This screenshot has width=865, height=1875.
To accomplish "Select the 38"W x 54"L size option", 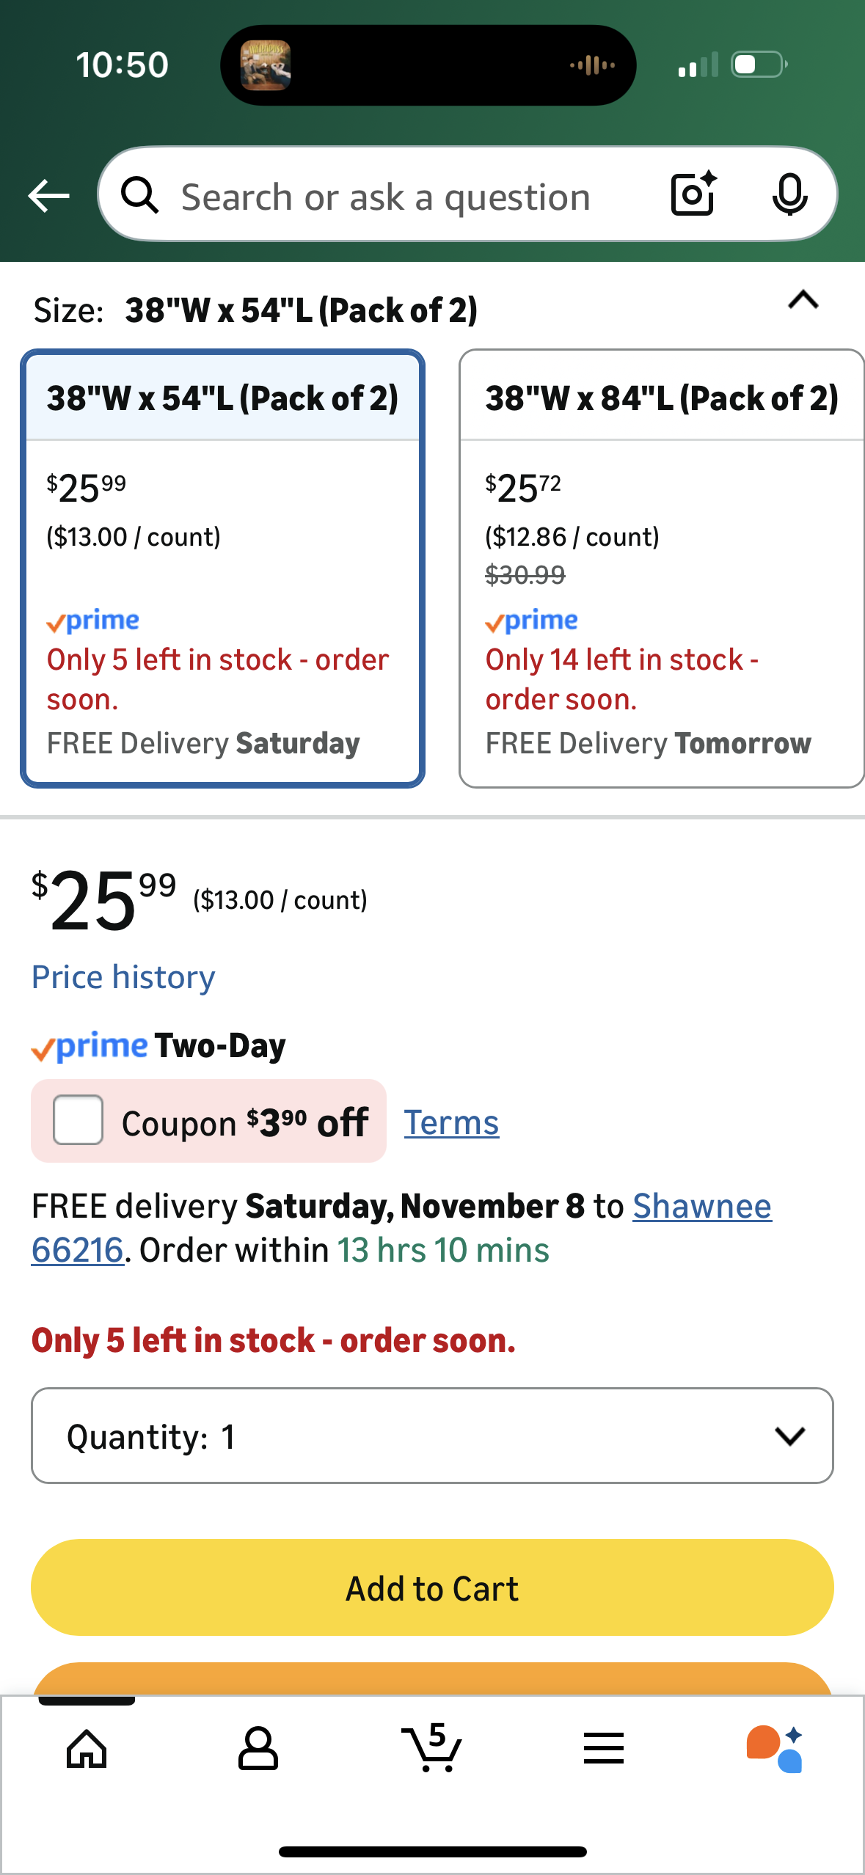I will pos(222,569).
